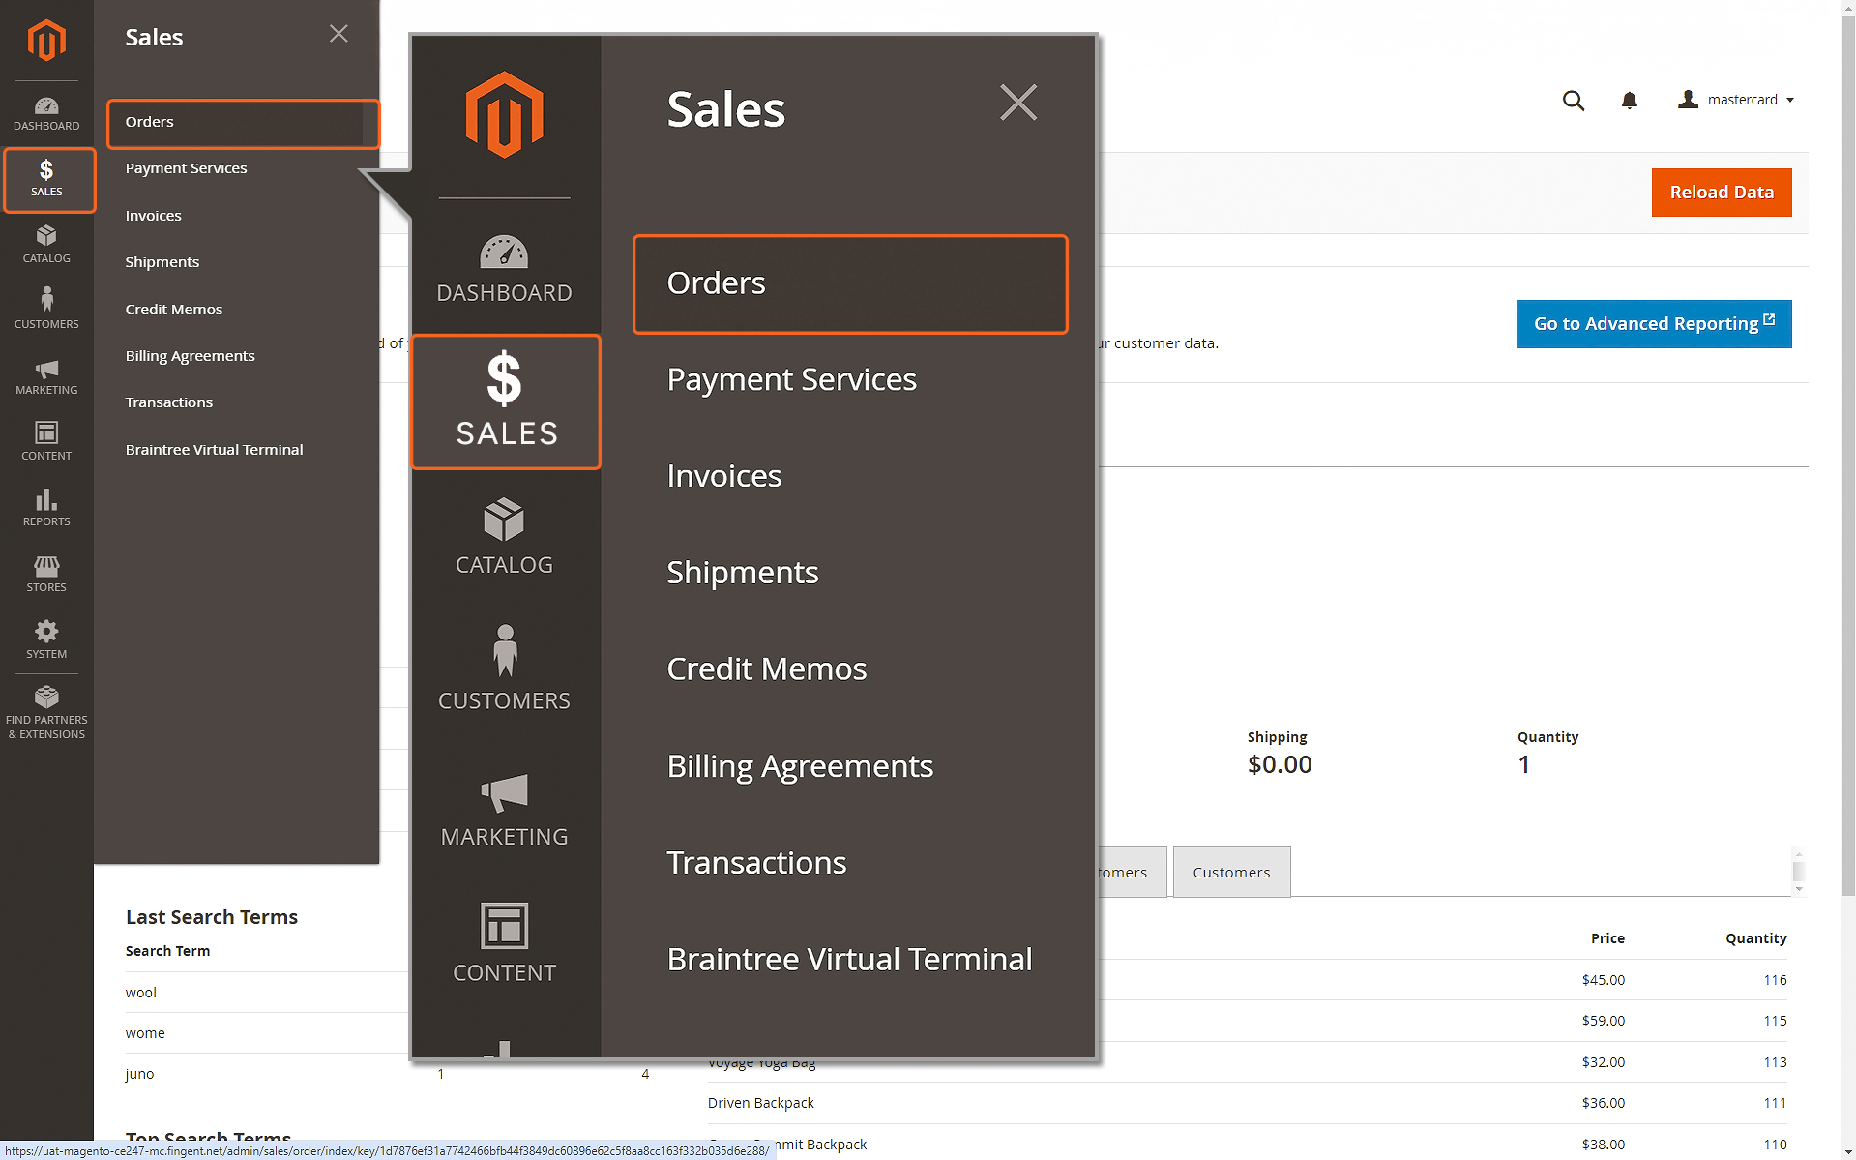Click the small scroller beside the tabs
Image resolution: width=1856 pixels, height=1160 pixels.
[1799, 871]
